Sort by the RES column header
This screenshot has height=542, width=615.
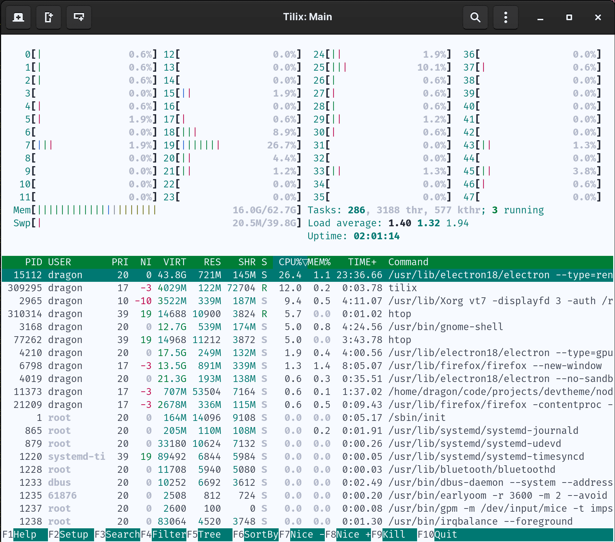pyautogui.click(x=212, y=262)
